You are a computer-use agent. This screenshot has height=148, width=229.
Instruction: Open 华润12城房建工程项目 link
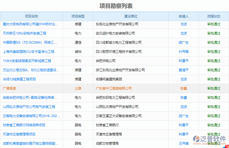(x=19, y=79)
